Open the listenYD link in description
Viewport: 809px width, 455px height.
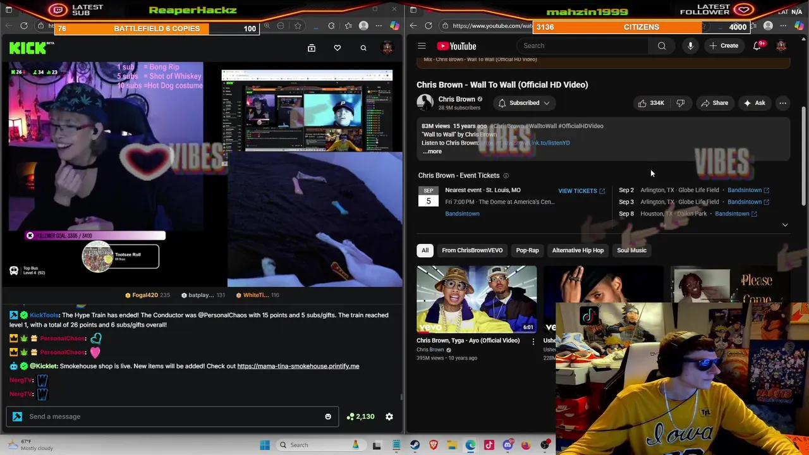click(525, 143)
